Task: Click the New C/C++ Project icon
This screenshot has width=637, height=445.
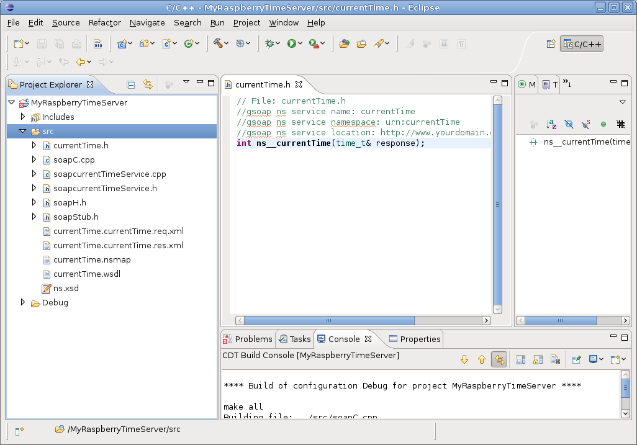Action: click(x=122, y=43)
